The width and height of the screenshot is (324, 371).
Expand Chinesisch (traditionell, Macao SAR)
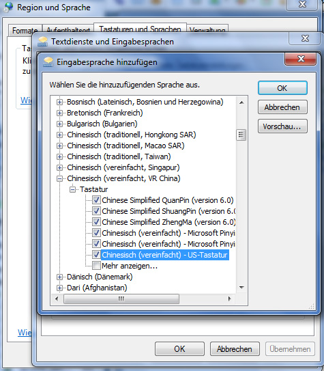point(59,146)
